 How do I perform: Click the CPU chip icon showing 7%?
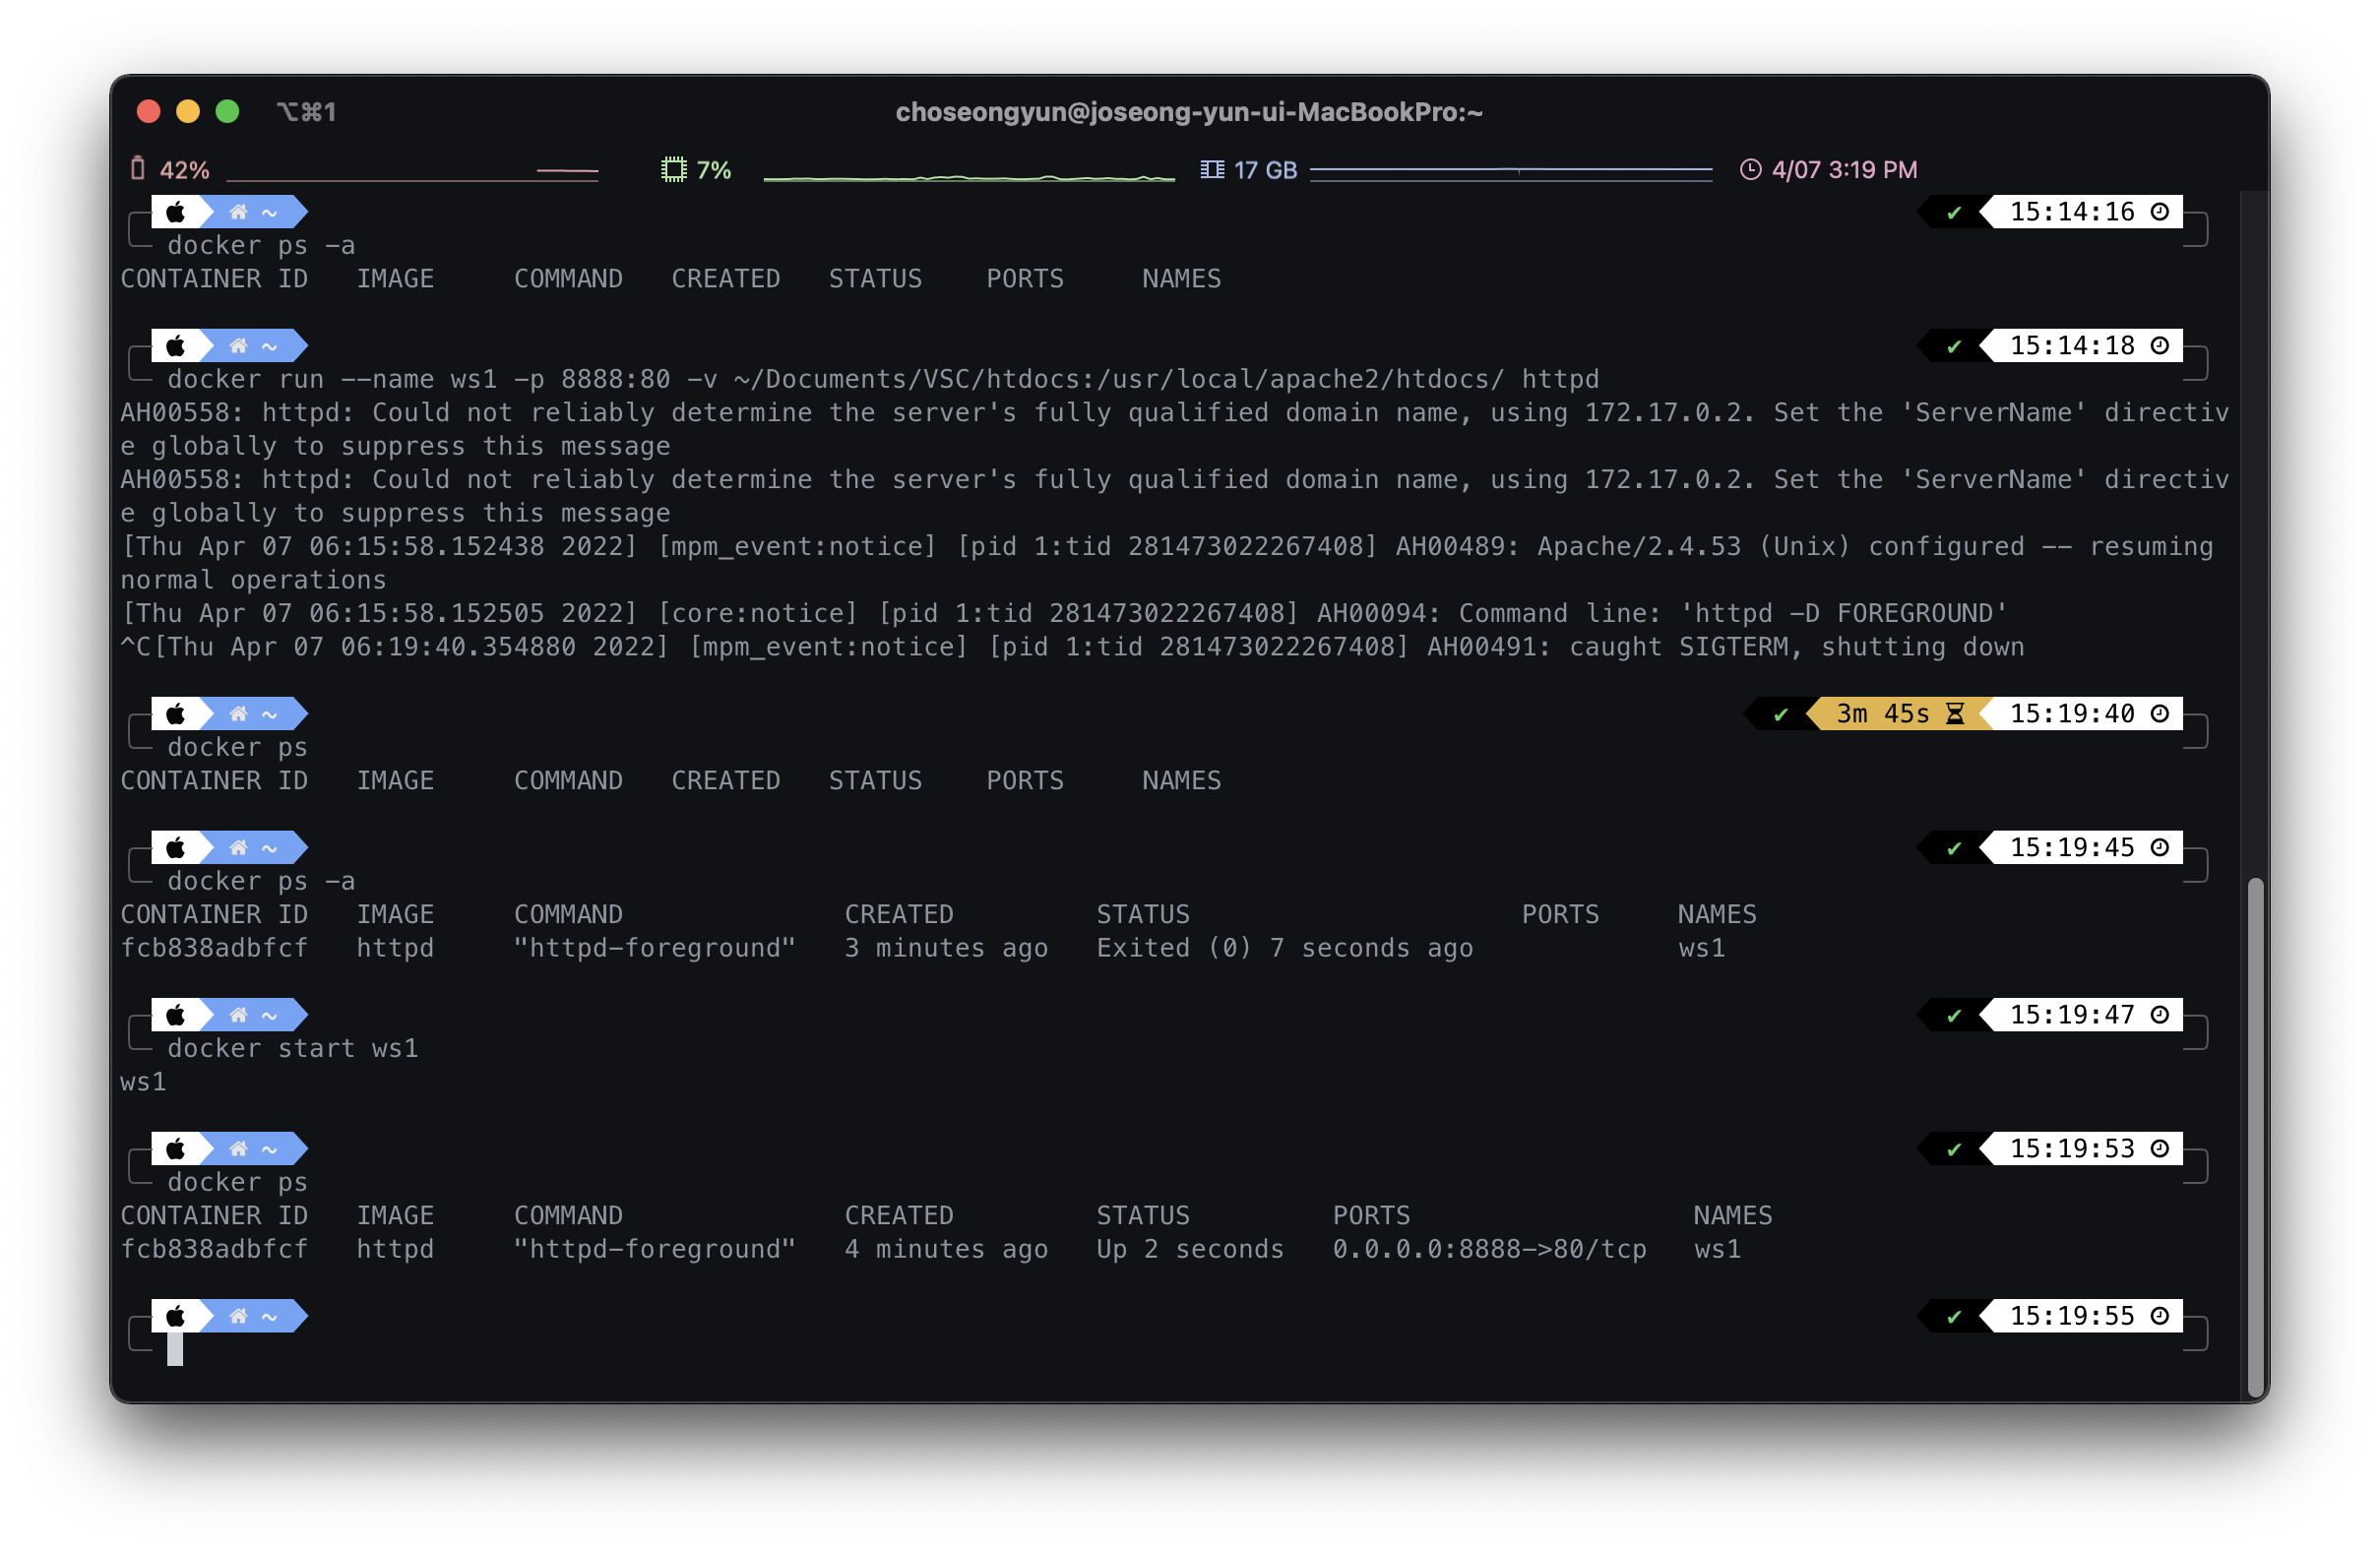point(674,169)
